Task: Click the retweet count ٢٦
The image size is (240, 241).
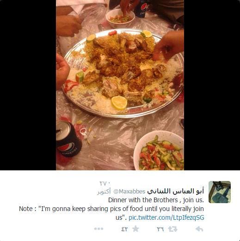Action: tap(160, 229)
